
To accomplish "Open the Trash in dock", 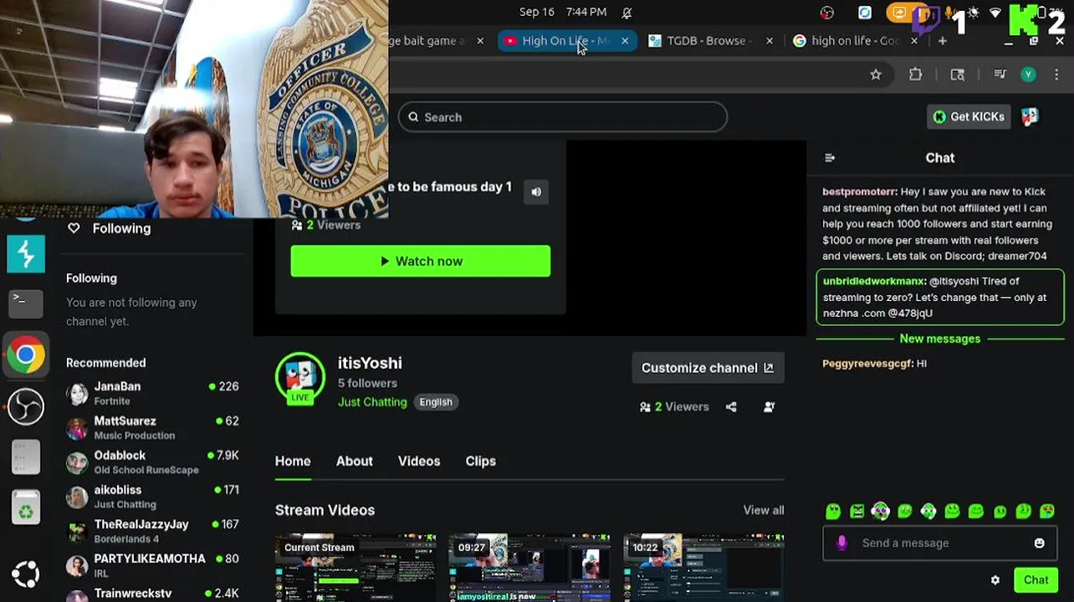I will (26, 508).
